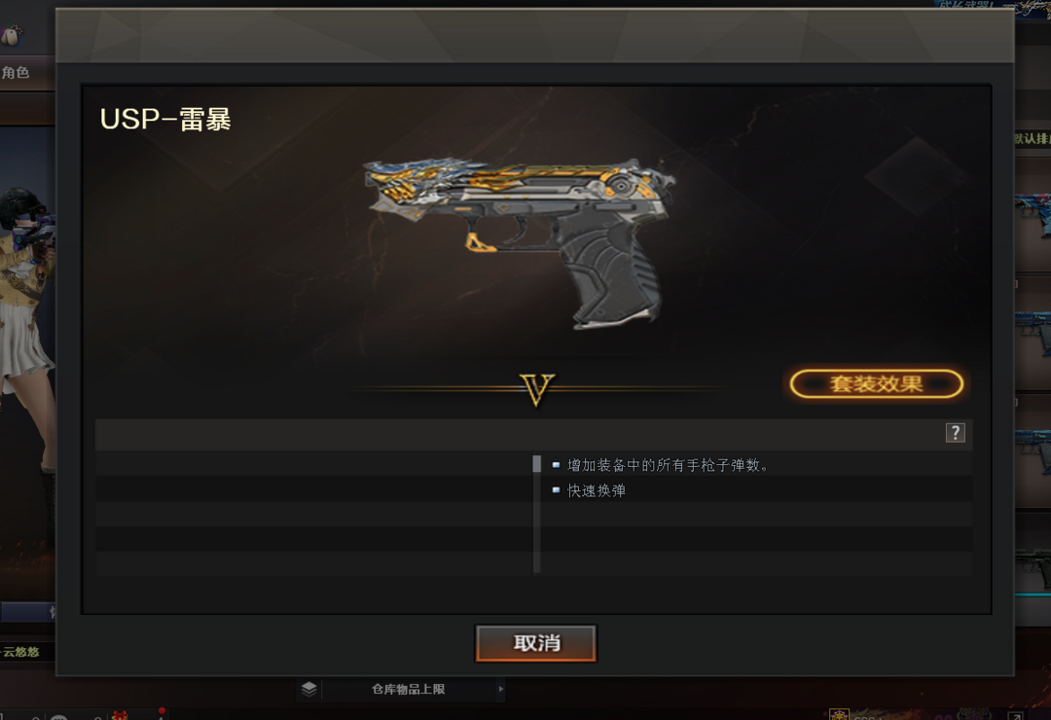
Task: Click the mouse icon at top left
Action: pos(11,35)
